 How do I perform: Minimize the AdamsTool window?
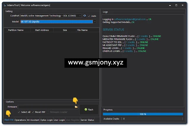click(170, 5)
